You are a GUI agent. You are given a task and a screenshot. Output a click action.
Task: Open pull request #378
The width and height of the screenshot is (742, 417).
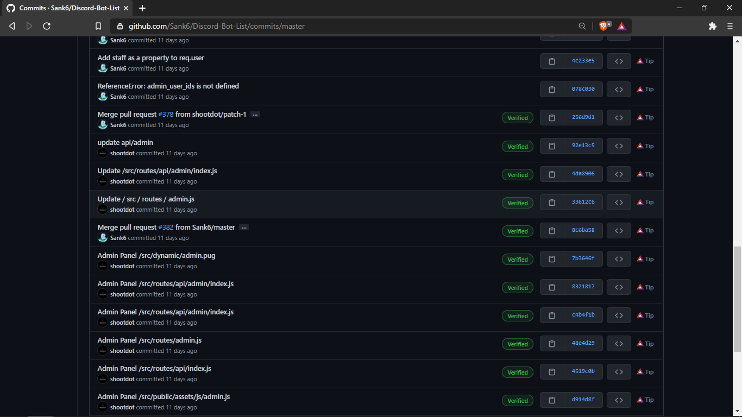(x=165, y=114)
